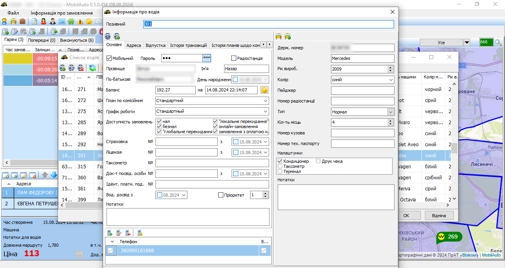Expand the Графік роботи dropdown

266,112
